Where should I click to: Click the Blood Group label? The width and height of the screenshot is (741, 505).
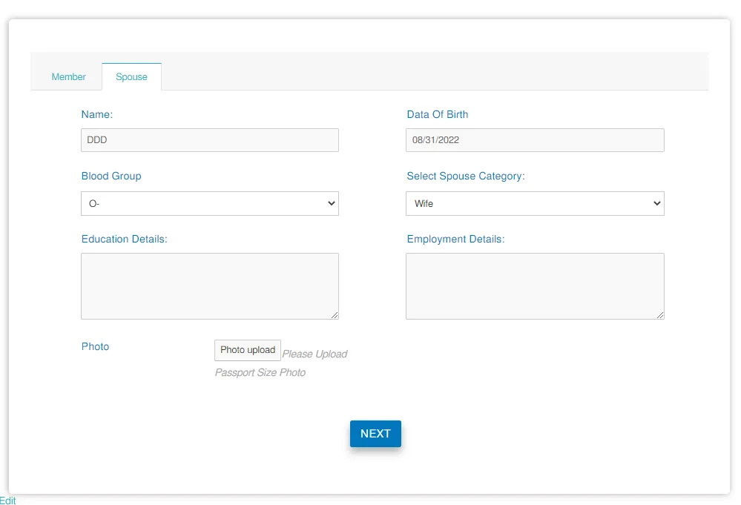(x=111, y=176)
